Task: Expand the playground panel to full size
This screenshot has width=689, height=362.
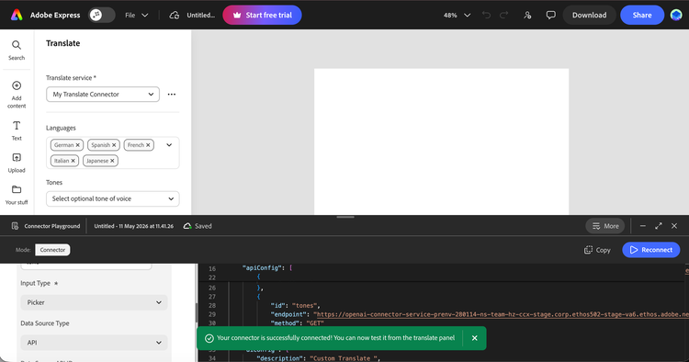Action: (659, 226)
